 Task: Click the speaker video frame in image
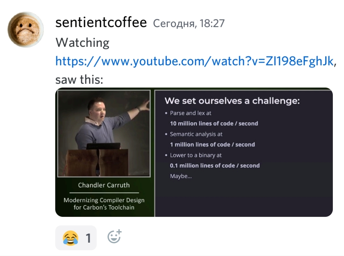[104, 133]
